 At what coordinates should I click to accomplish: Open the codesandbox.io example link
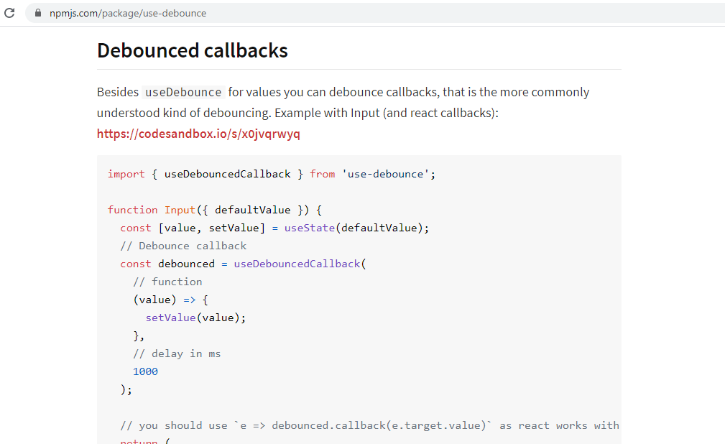pyautogui.click(x=198, y=134)
